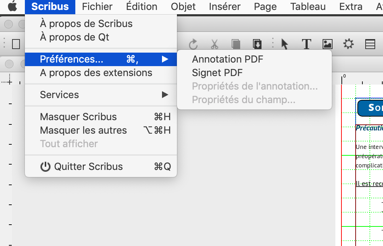
Task: Open the Apple menu
Action: pyautogui.click(x=12, y=6)
